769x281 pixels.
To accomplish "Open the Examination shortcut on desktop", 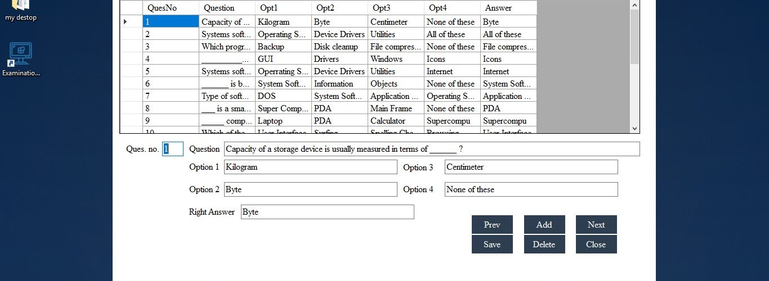I will pos(21,59).
